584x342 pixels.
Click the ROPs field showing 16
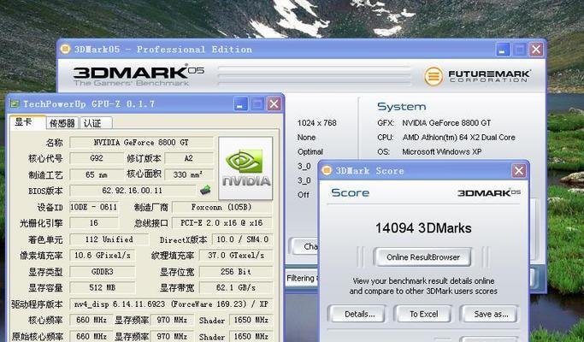(x=94, y=223)
